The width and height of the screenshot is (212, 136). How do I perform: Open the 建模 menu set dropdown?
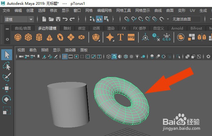click(x=19, y=19)
